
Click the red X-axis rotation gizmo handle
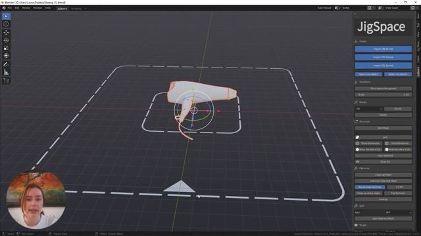(x=208, y=110)
